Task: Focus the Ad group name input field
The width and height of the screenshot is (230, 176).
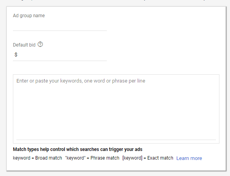Action: click(60, 26)
